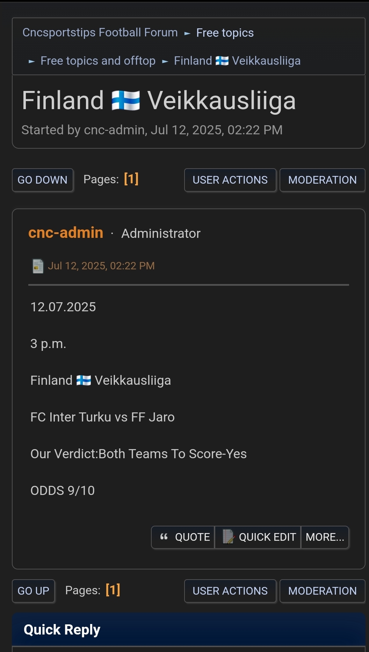
Task: Click the GO UP button
Action: (x=34, y=591)
